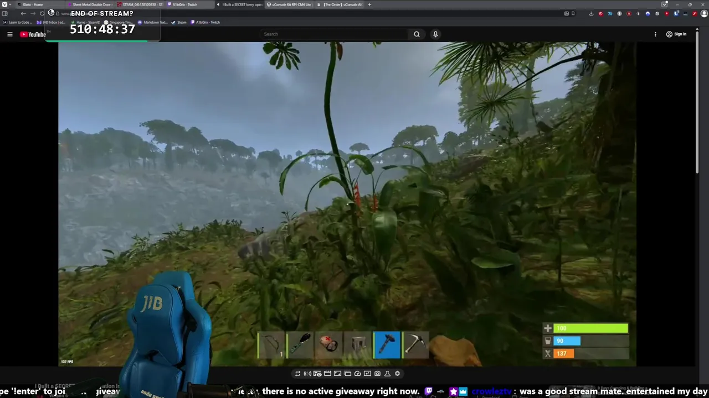Switch to the A1b0rix - Twitch tab
This screenshot has height=398, width=709.
[x=189, y=4]
